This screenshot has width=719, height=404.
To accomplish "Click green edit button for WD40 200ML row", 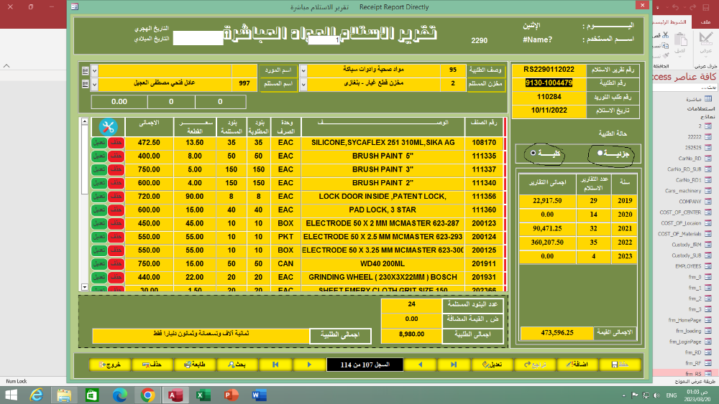I will point(99,263).
